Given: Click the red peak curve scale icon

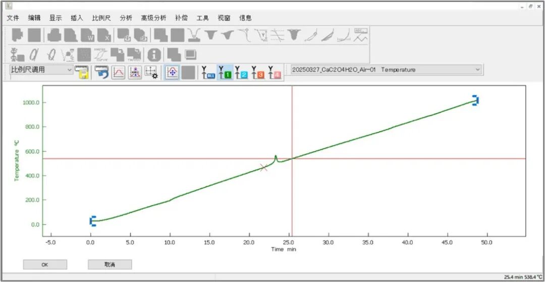Looking at the screenshot, I should pyautogui.click(x=119, y=73).
